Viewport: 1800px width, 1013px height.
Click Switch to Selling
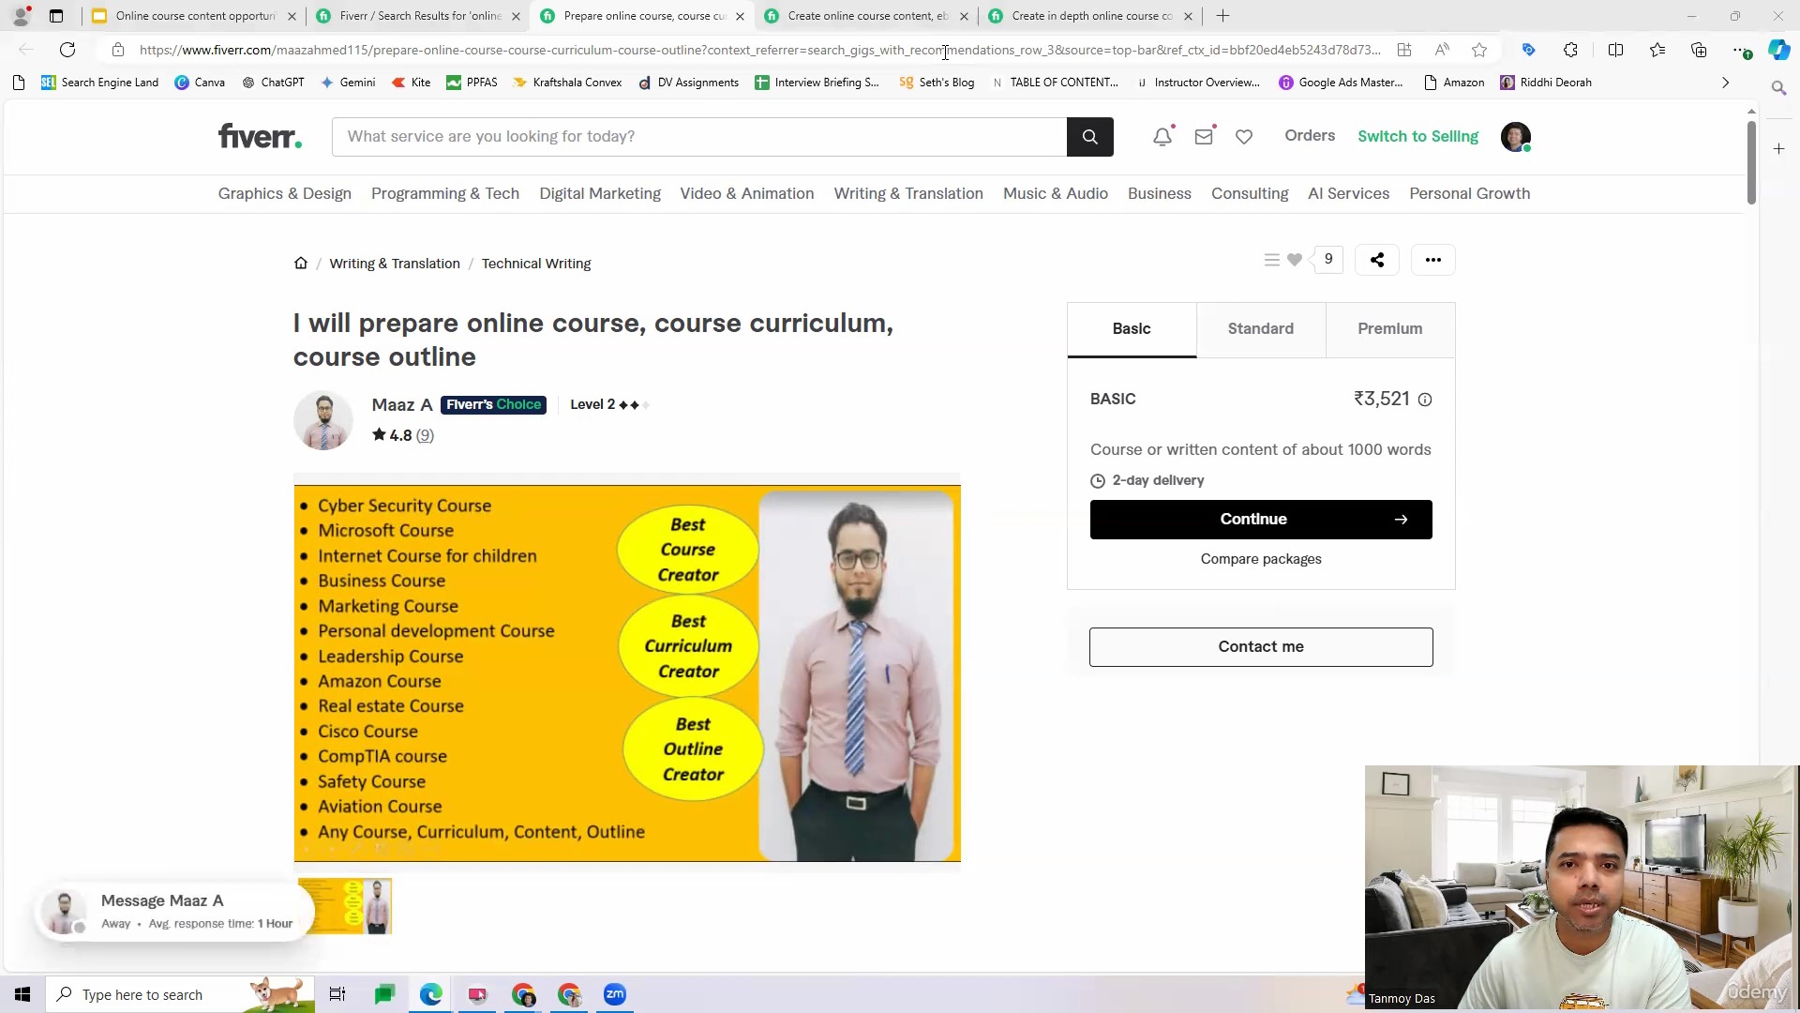click(x=1417, y=137)
